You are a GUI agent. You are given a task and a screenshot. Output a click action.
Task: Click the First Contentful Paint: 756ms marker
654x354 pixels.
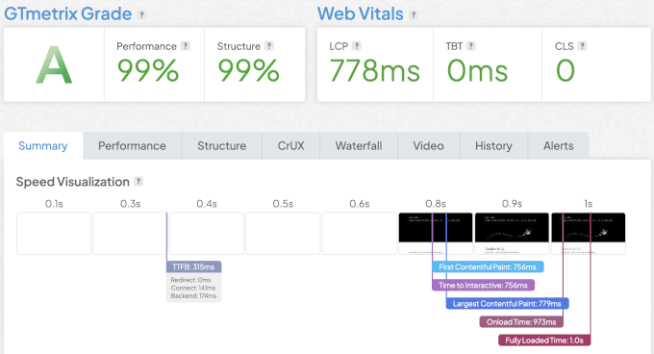coord(488,266)
